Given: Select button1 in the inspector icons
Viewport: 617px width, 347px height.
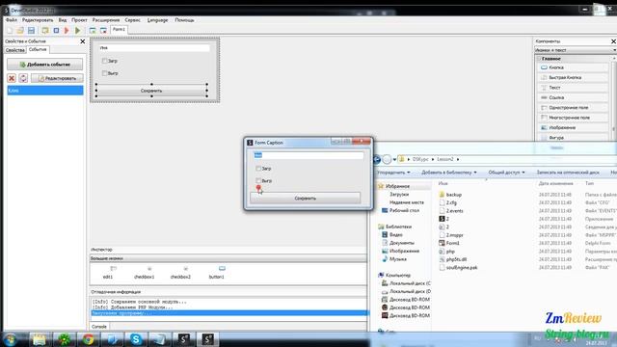Looking at the screenshot, I should pyautogui.click(x=217, y=272).
